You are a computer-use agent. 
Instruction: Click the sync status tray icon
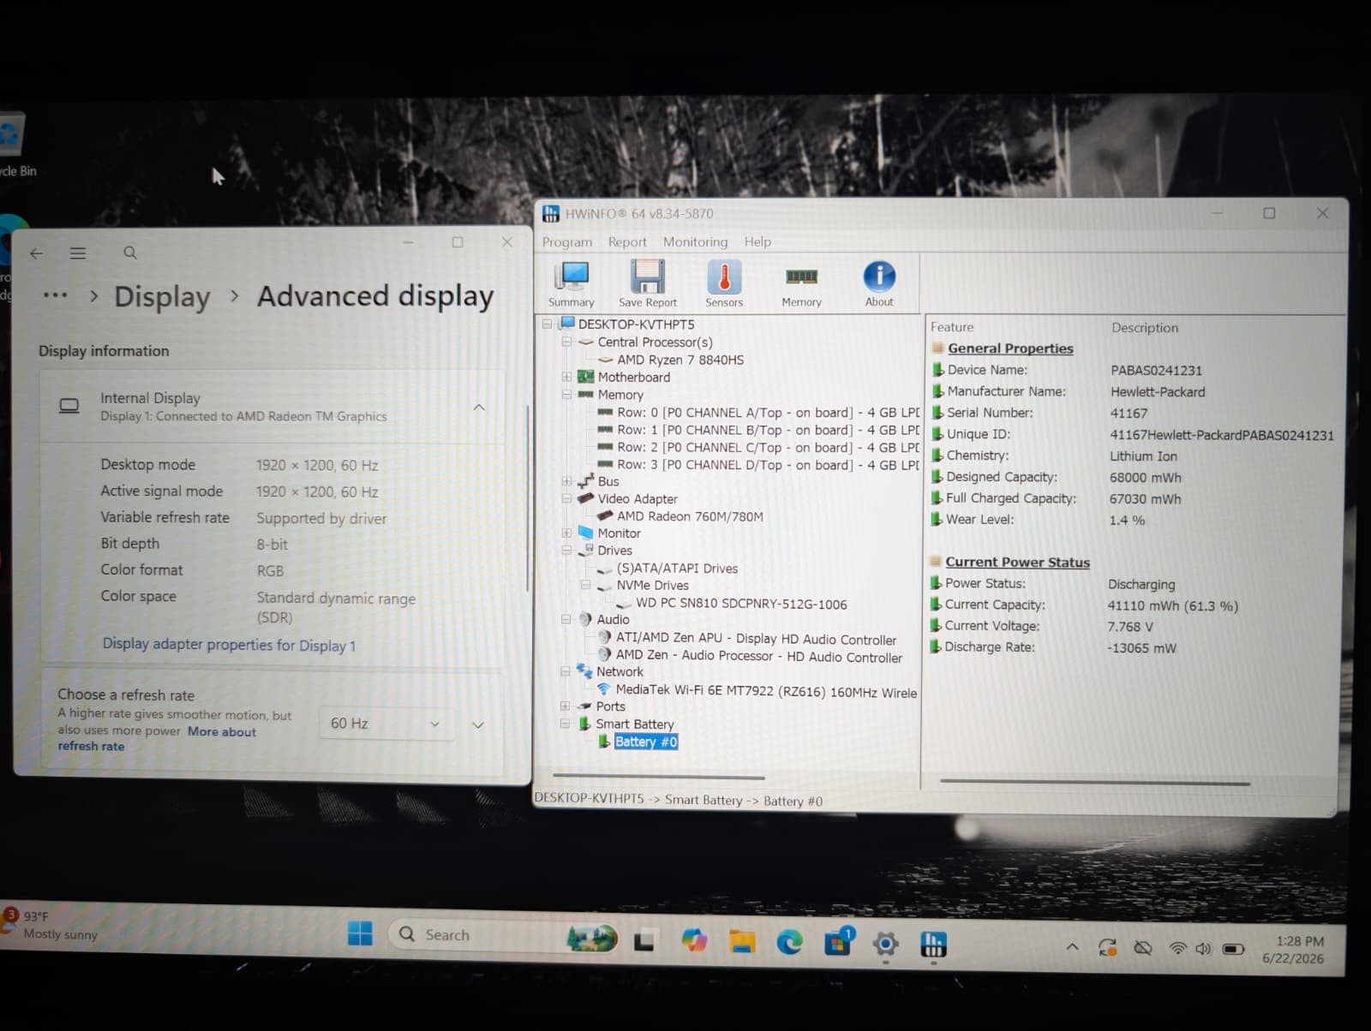pyautogui.click(x=1107, y=947)
